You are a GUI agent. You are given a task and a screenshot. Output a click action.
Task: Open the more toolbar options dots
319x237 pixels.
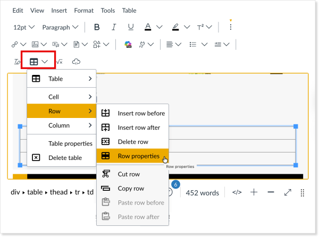[231, 27]
